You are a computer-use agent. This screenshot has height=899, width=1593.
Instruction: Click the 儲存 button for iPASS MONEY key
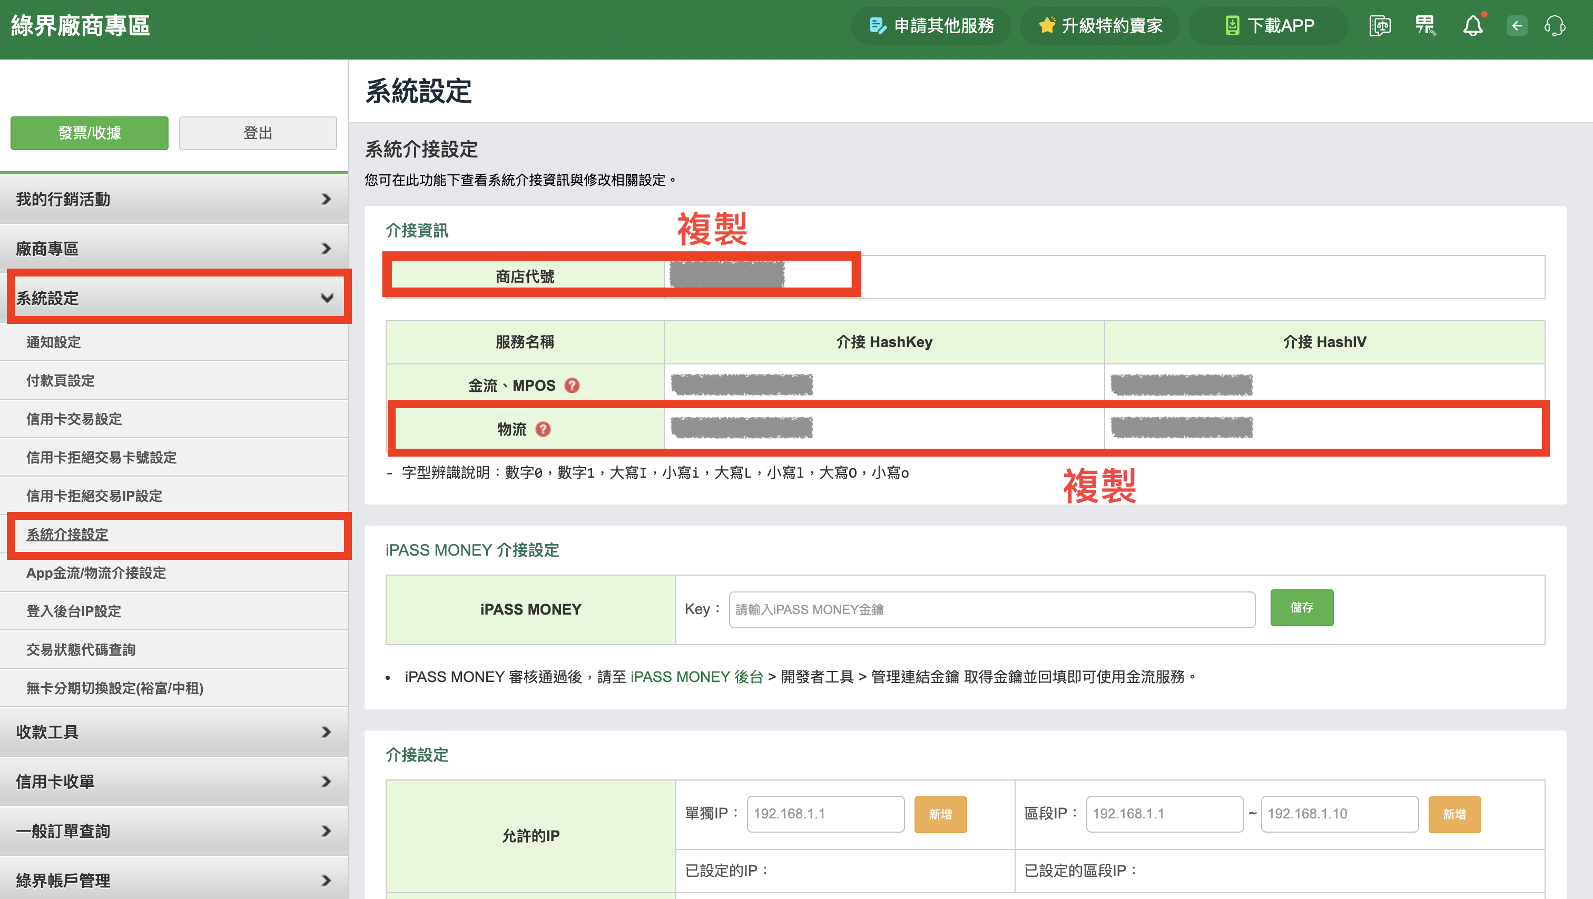point(1302,608)
